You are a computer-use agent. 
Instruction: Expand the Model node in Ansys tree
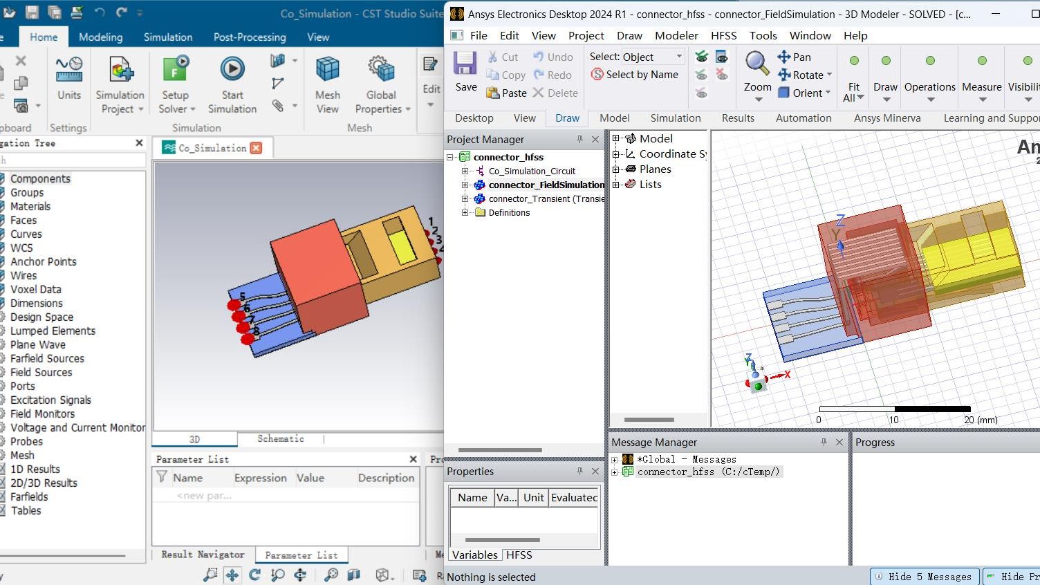pyautogui.click(x=615, y=138)
